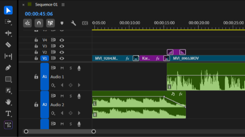The width and height of the screenshot is (245, 137).
Task: Open the Sequence 01 panel menu
Action: 63,5
